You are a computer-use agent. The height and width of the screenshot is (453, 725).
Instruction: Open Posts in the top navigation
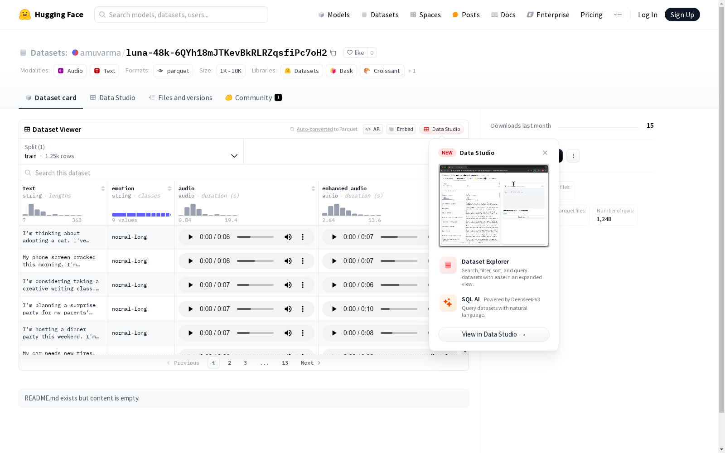tap(466, 14)
